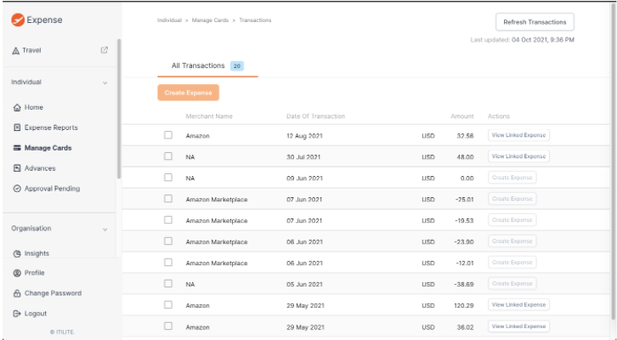Viewport: 617px width, 340px height.
Task: Switch to All Transactions tab
Action: [198, 65]
